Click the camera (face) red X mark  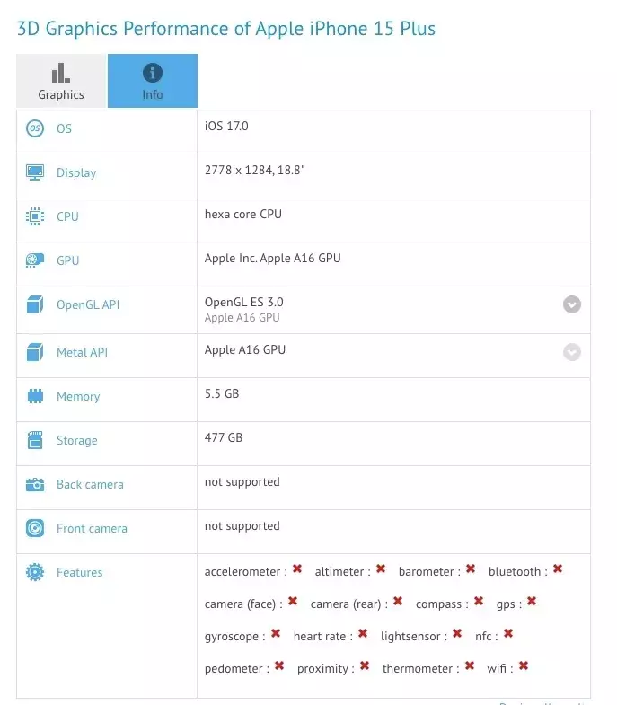click(x=293, y=601)
